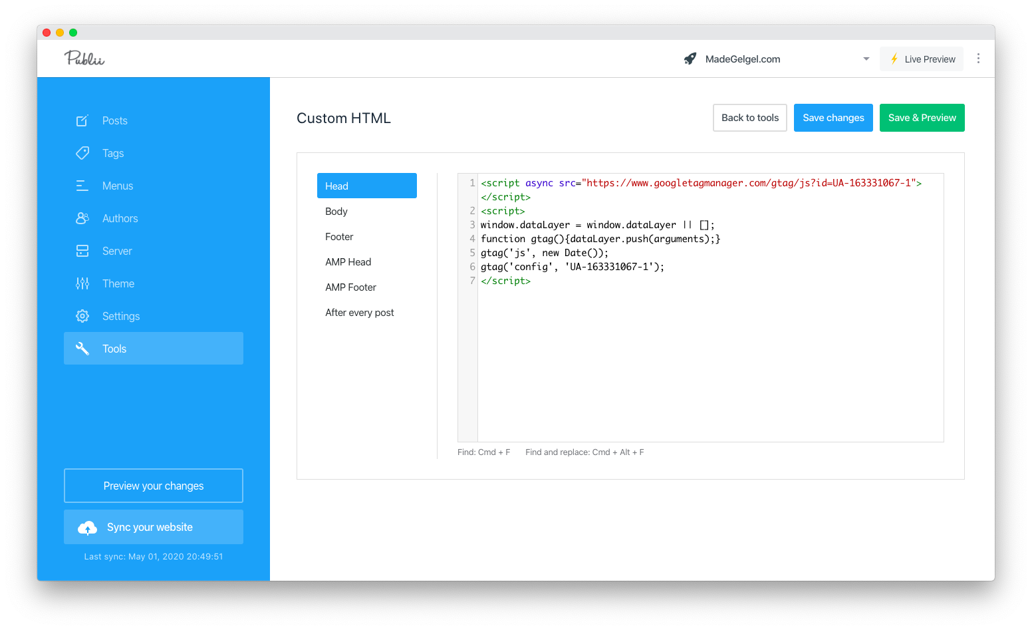1032x630 pixels.
Task: Expand the MadeGelgel.com site dropdown
Action: [866, 59]
